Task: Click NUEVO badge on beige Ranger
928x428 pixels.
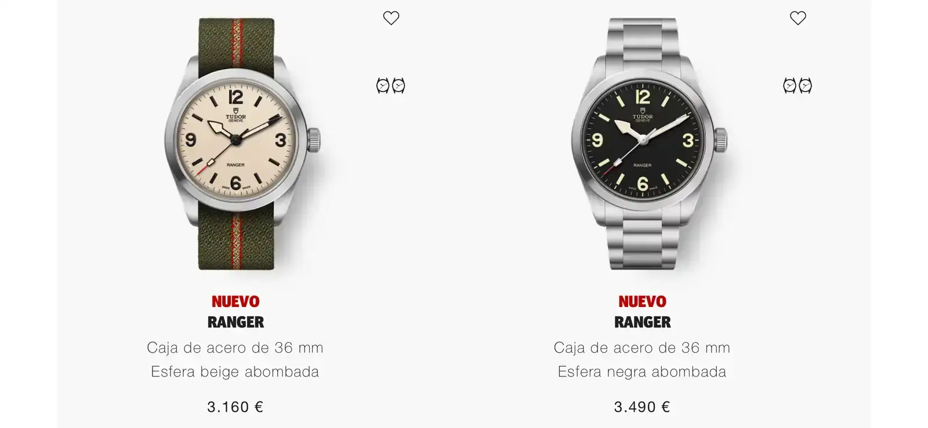Action: click(235, 302)
